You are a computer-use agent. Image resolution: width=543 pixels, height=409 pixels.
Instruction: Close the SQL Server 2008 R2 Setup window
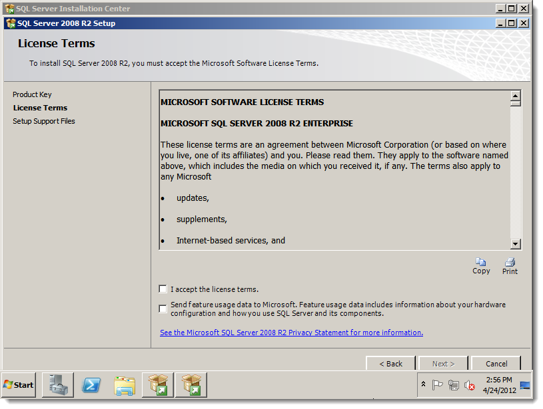(524, 23)
